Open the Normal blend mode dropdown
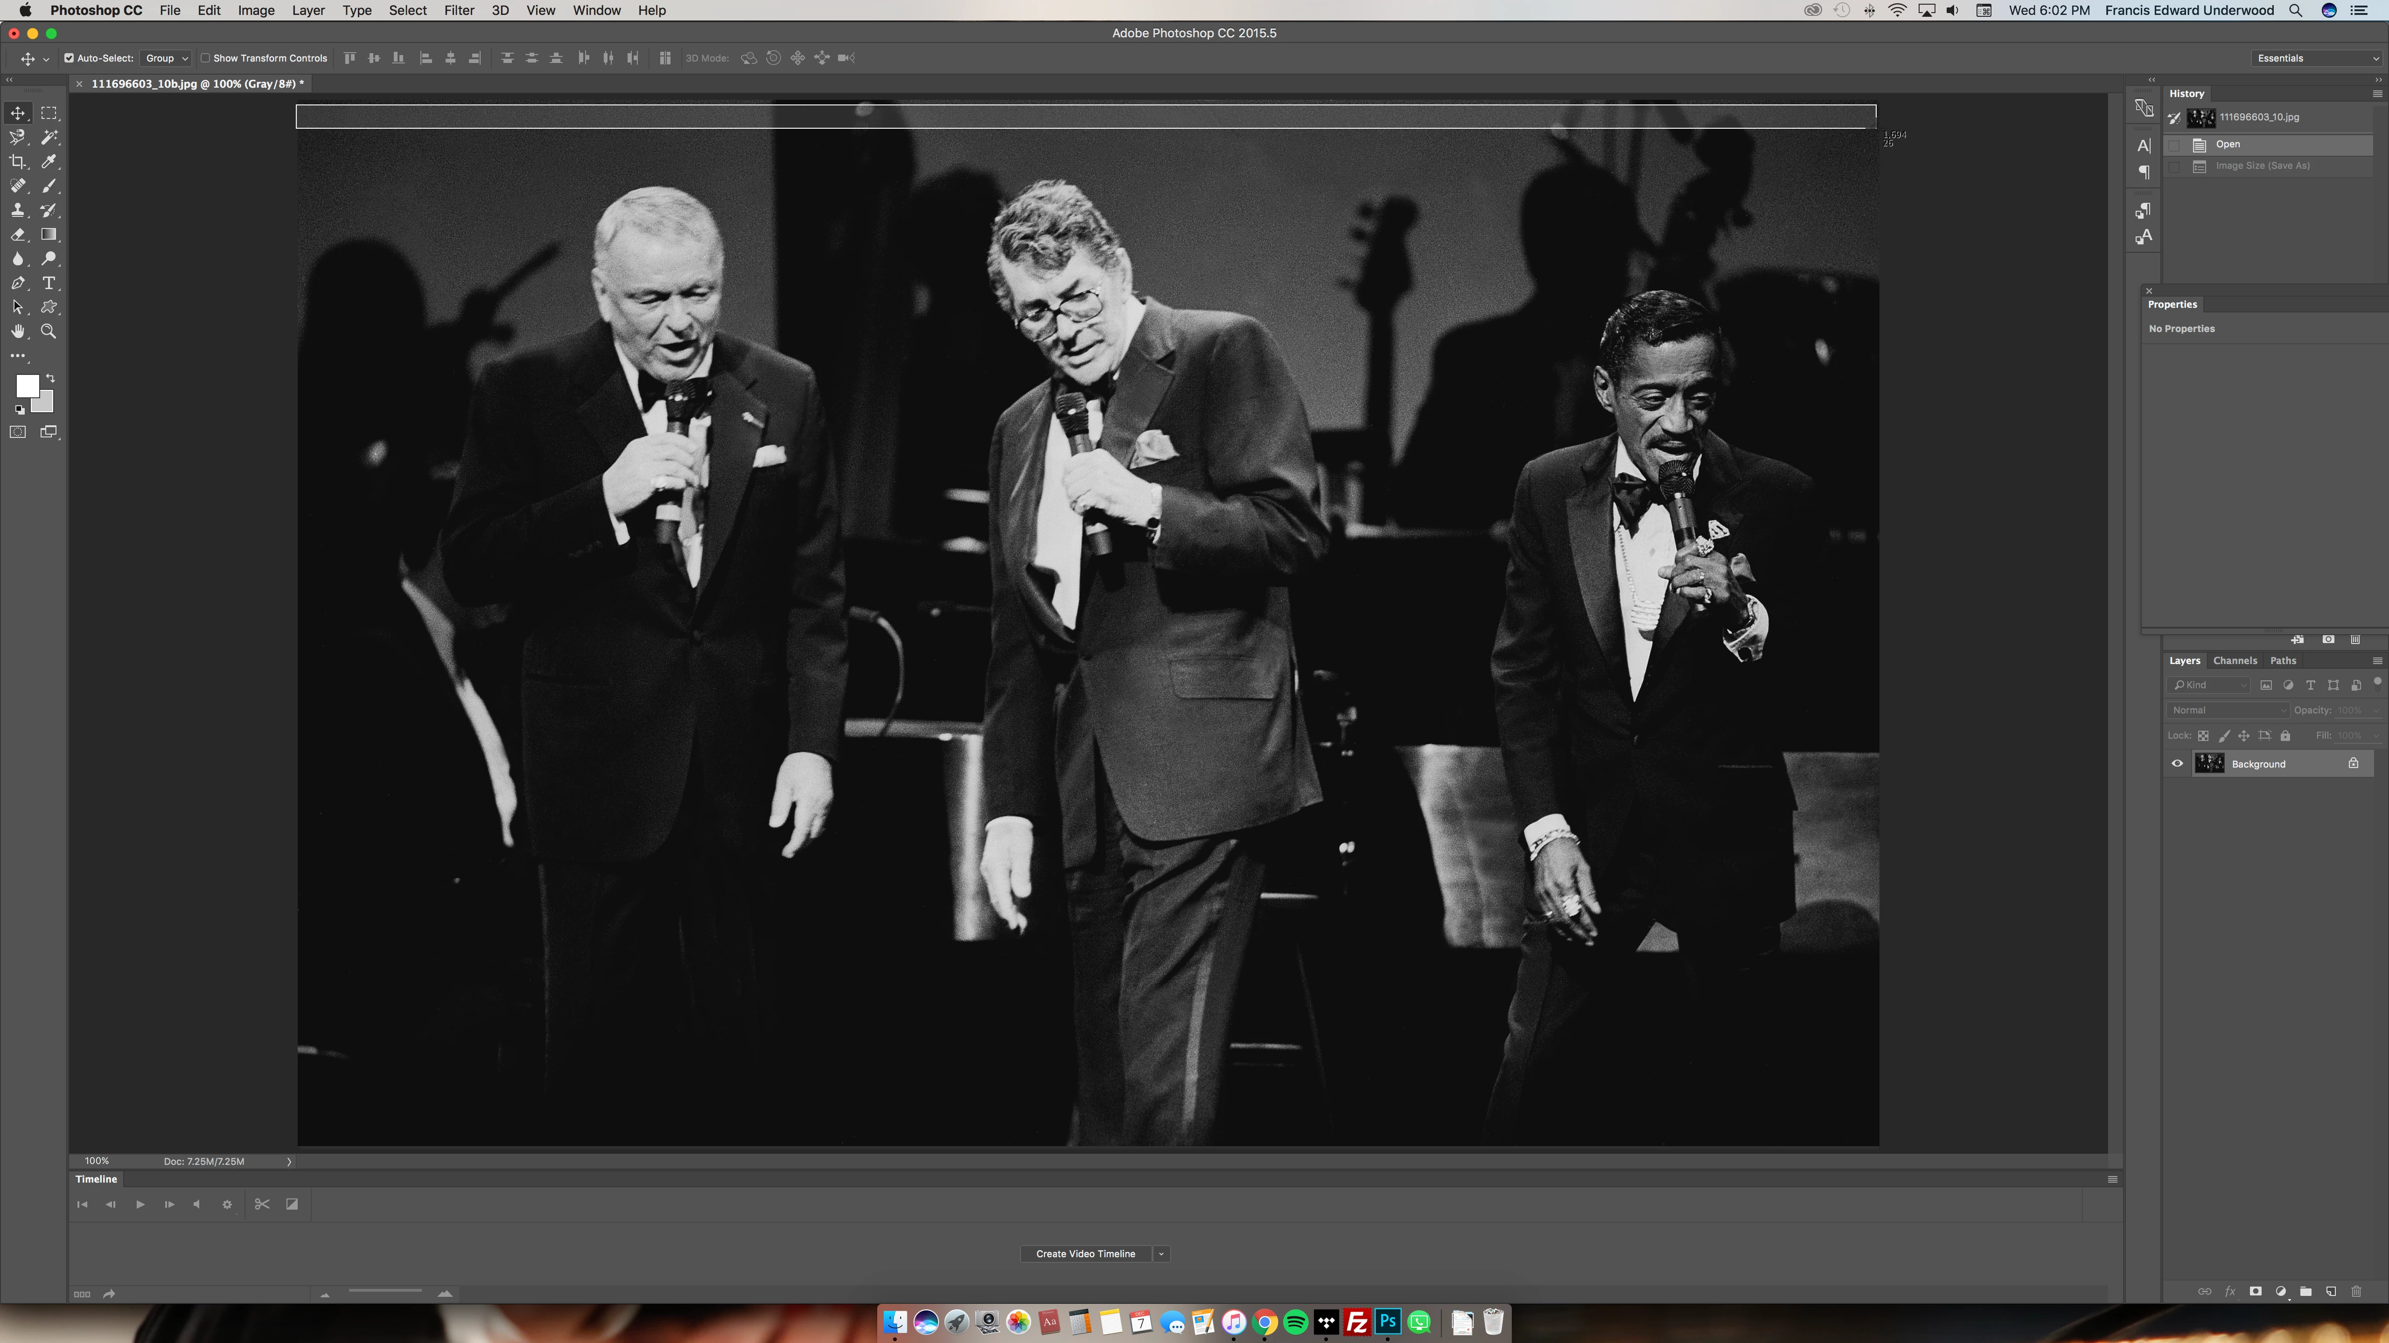This screenshot has height=1343, width=2389. pos(2228,710)
